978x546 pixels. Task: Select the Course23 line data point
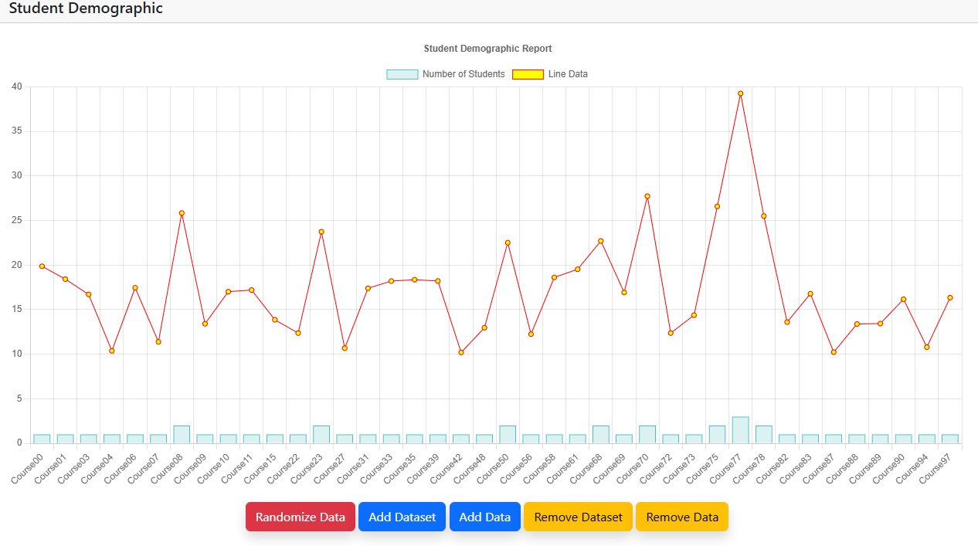pos(321,232)
